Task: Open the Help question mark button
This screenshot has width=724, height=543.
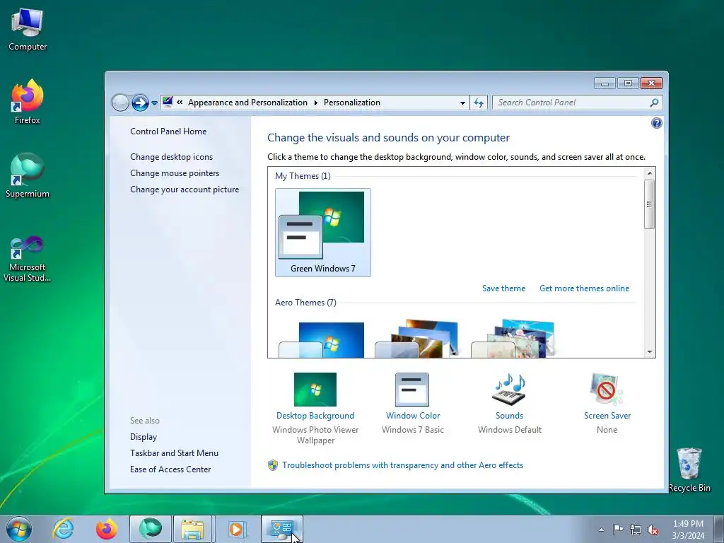Action: coord(656,123)
